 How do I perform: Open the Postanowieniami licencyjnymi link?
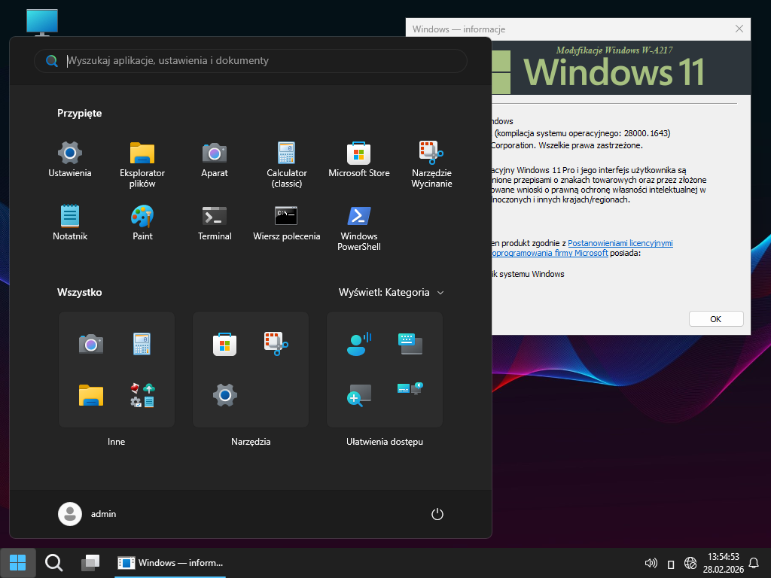coord(620,243)
